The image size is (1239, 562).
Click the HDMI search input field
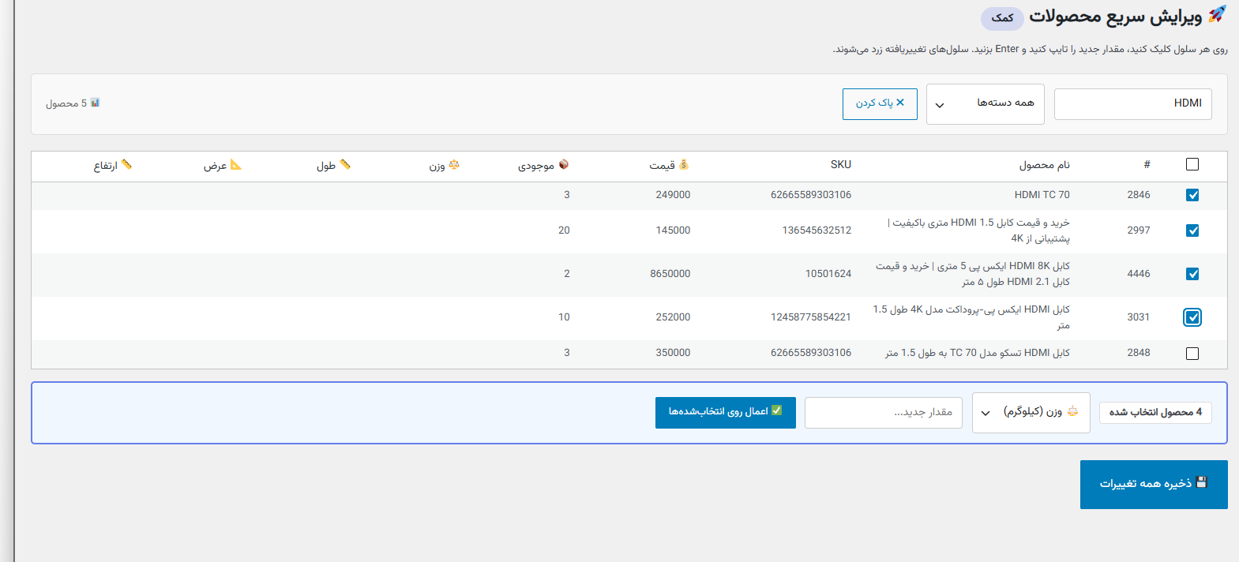click(1133, 104)
